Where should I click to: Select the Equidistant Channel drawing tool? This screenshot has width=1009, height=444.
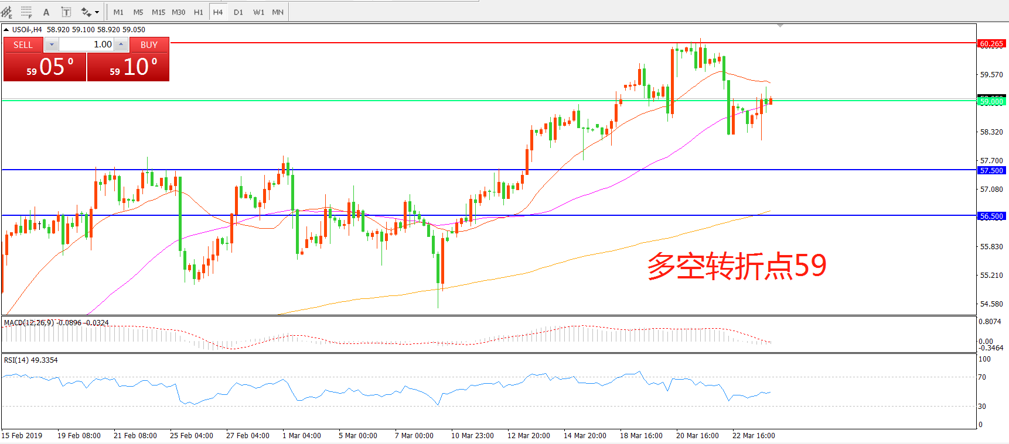pyautogui.click(x=6, y=12)
